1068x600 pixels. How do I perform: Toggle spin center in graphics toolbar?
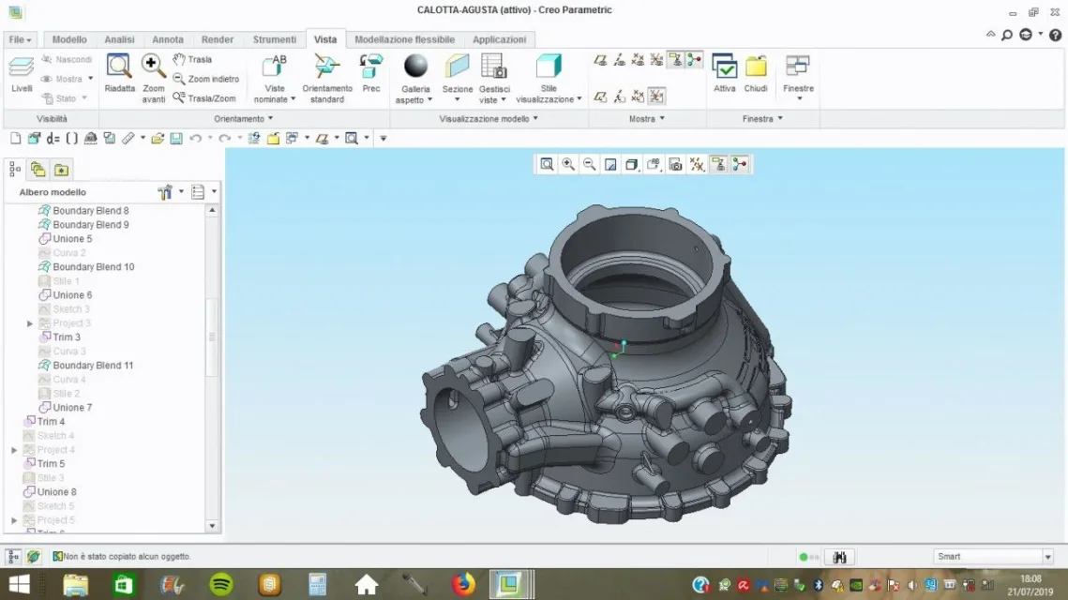740,164
